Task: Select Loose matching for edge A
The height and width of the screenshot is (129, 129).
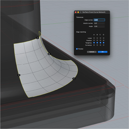Action: (x=94, y=38)
